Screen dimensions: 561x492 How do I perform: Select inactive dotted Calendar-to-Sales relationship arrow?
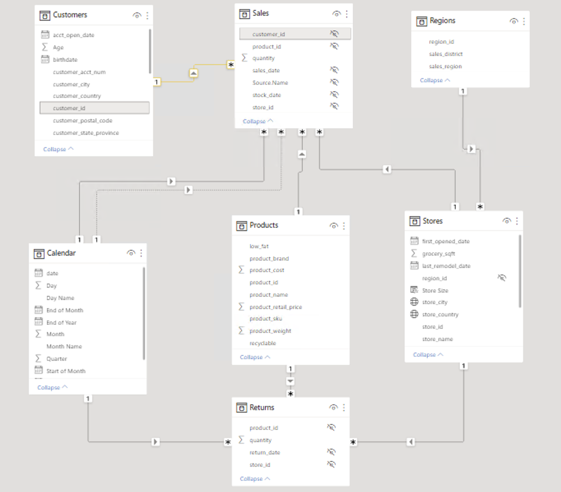(188, 190)
